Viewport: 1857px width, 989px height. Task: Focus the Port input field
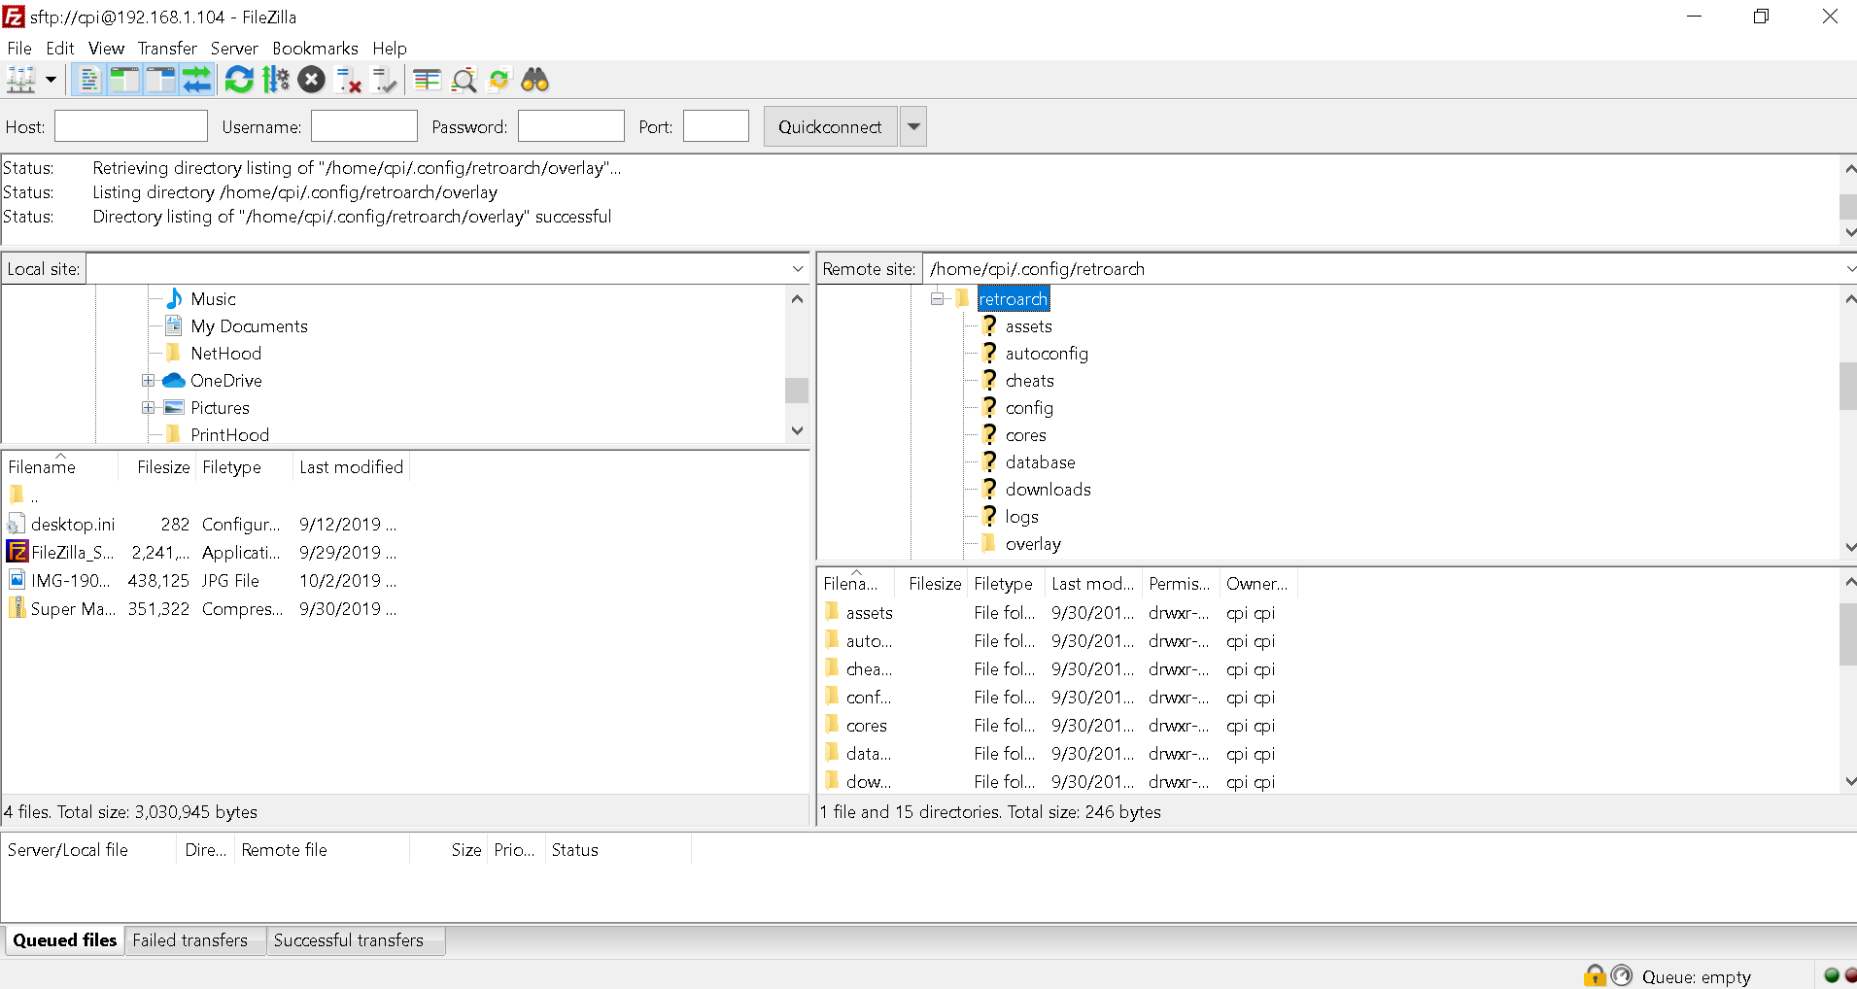point(716,126)
